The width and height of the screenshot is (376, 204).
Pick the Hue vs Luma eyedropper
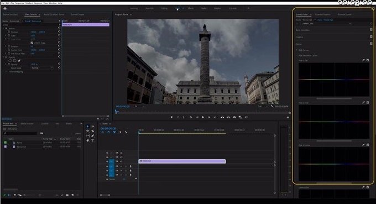click(x=363, y=145)
